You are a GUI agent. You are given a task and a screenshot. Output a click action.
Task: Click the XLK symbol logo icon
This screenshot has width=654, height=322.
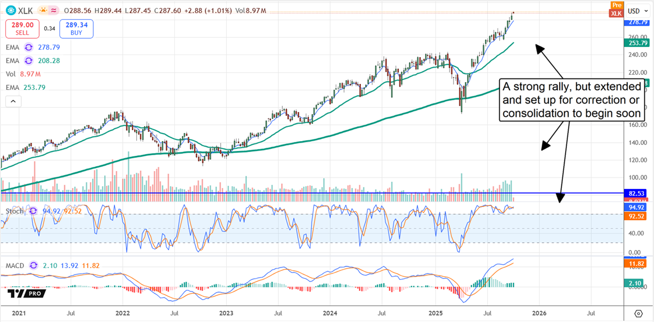pos(11,11)
